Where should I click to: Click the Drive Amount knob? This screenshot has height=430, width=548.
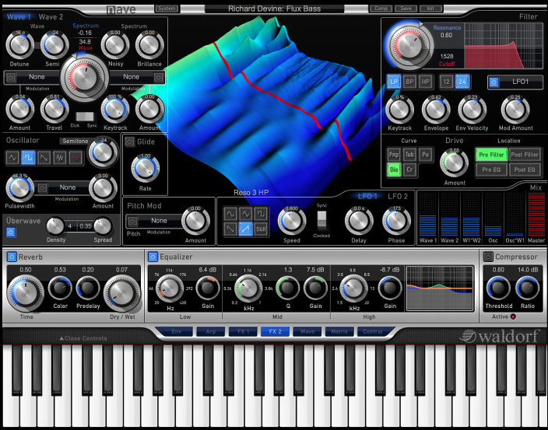coord(454,163)
